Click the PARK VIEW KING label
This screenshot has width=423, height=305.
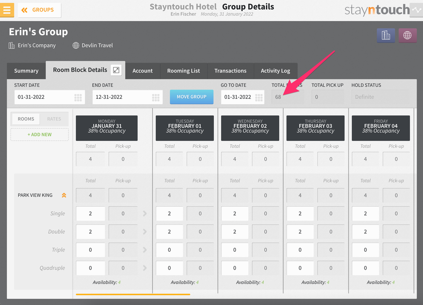[35, 195]
